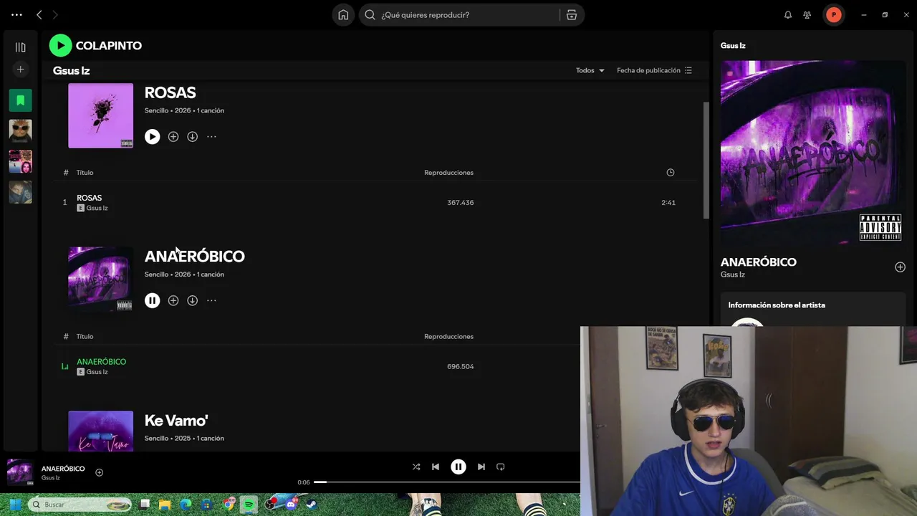Screen dimensions: 917x516
Task: Click the taskbar 'Buscar' search box
Action: point(80,505)
